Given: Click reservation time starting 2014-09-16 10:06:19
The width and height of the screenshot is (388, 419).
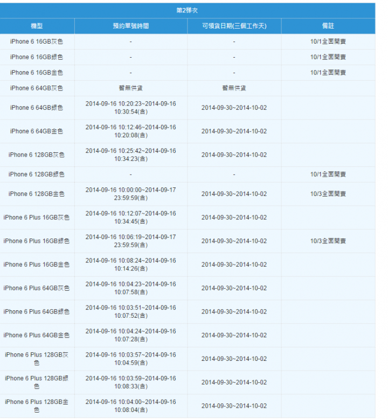Looking at the screenshot, I should click(131, 241).
